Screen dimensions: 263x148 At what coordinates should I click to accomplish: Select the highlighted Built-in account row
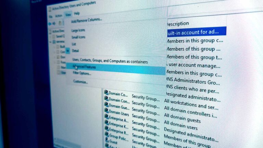point(195,32)
